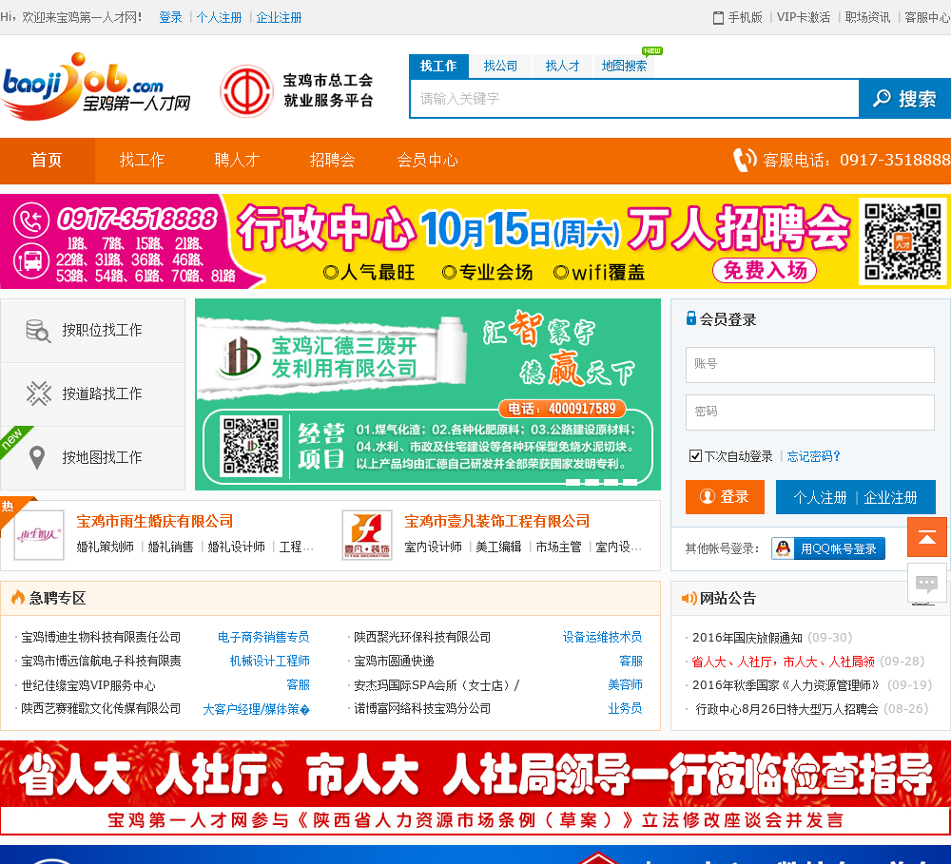Screen dimensions: 951x864
Task: Open 按地图找工作 map-based search
Action: point(93,458)
